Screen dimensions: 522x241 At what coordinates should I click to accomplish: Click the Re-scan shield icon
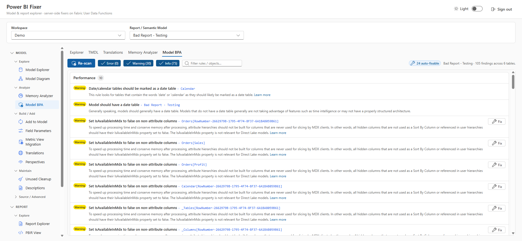[74, 63]
